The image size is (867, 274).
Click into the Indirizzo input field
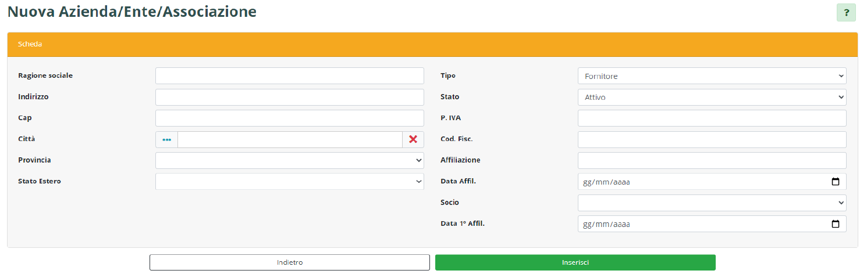pyautogui.click(x=289, y=98)
